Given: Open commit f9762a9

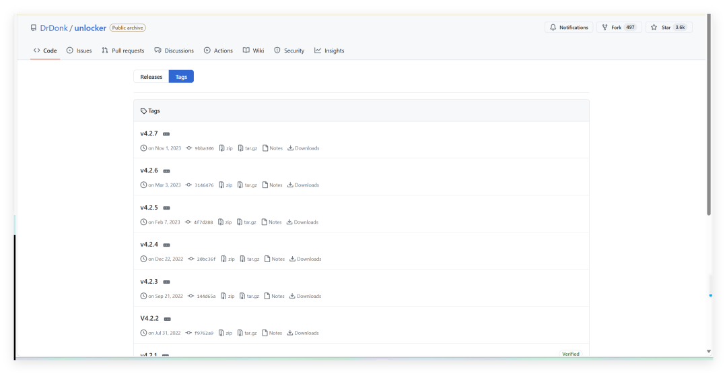Looking at the screenshot, I should [x=199, y=333].
